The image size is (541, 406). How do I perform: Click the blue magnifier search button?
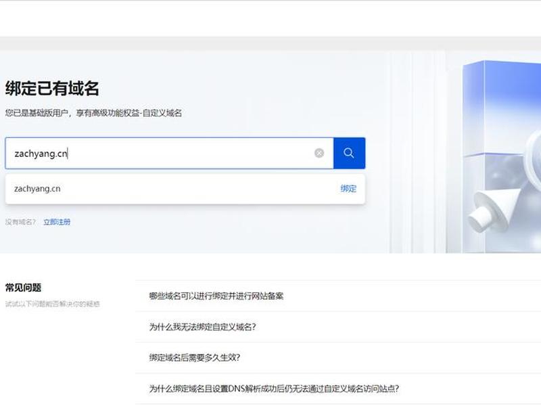[349, 153]
